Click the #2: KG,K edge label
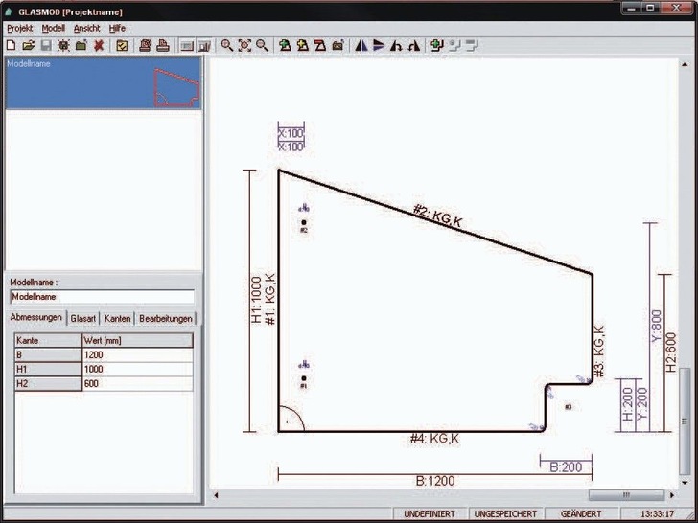 pyautogui.click(x=437, y=216)
